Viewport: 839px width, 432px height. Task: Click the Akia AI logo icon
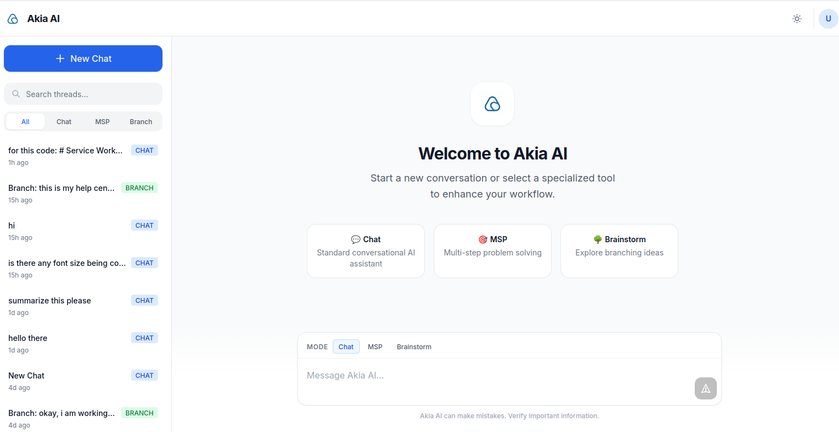click(12, 18)
